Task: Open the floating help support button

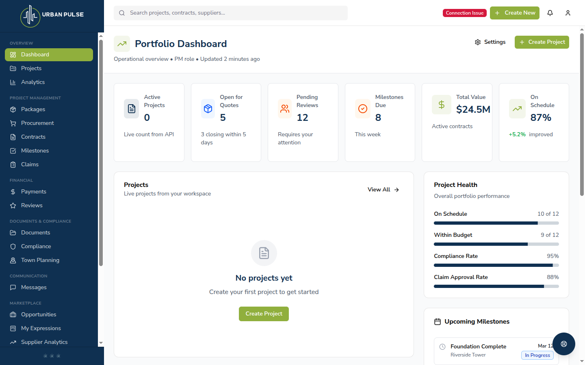Action: point(564,344)
